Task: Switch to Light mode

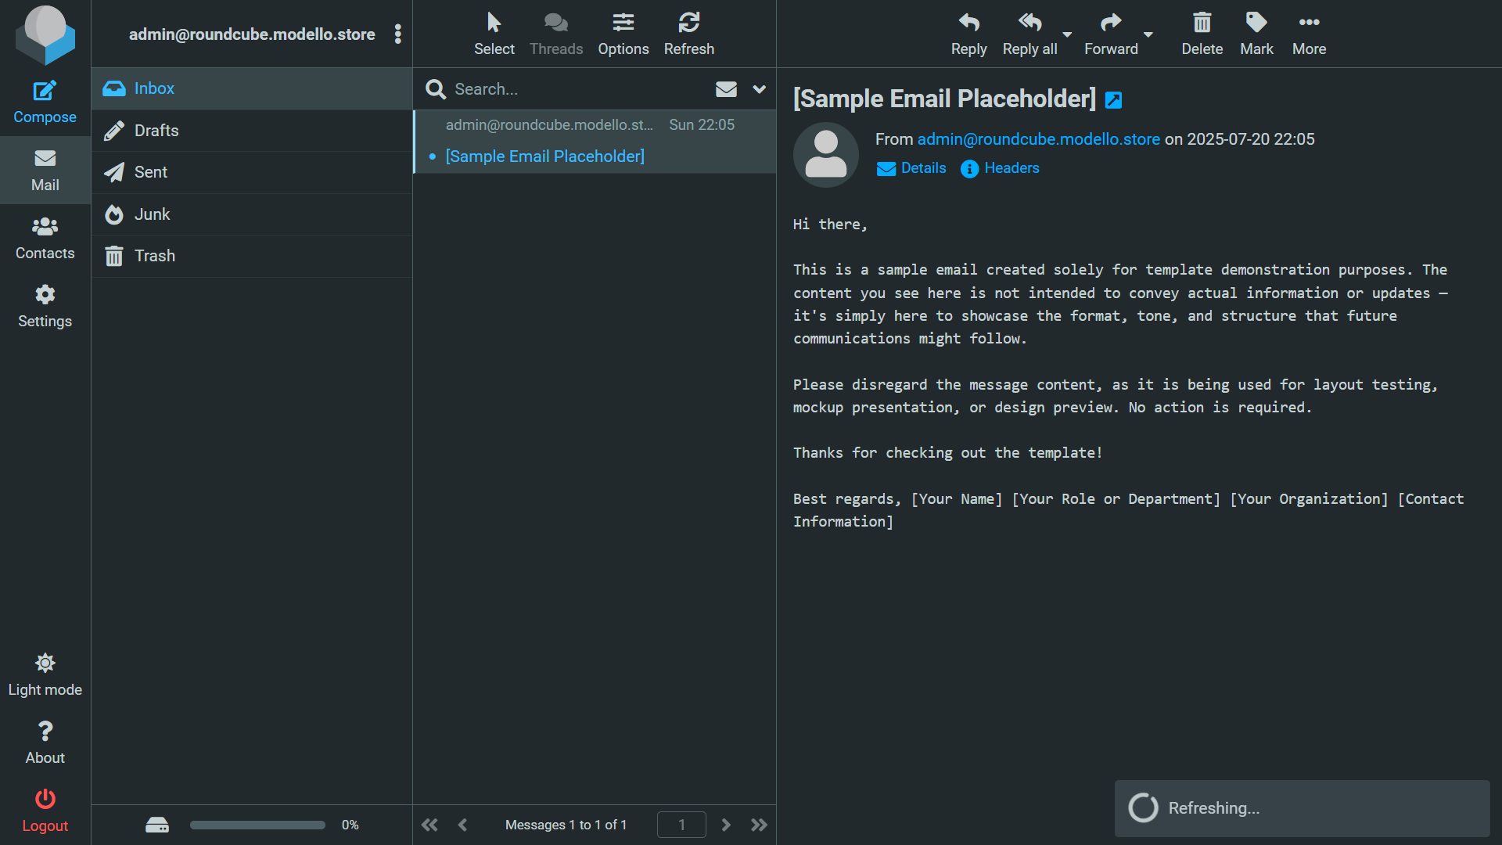Action: 45,674
